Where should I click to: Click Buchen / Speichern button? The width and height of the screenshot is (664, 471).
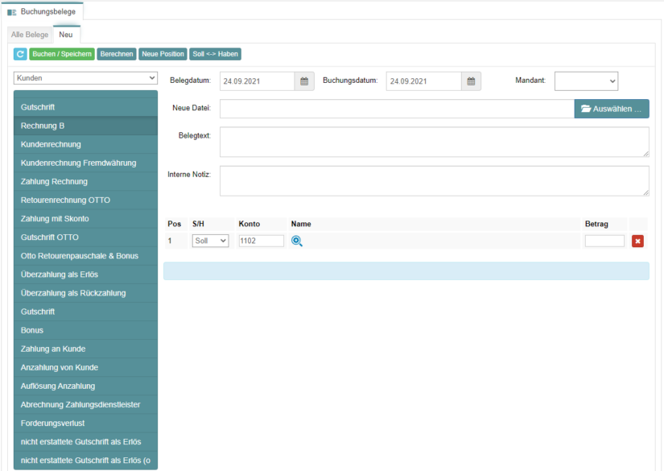point(62,54)
